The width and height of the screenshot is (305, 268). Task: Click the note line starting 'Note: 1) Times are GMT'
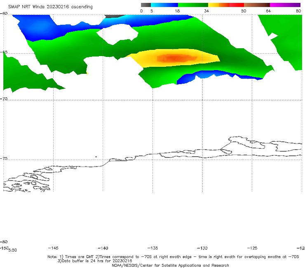coord(173,257)
